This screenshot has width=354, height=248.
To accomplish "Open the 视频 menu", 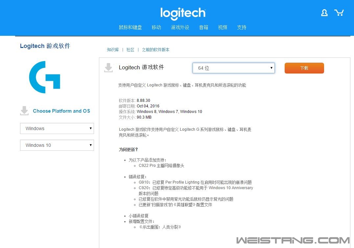I will [223, 27].
